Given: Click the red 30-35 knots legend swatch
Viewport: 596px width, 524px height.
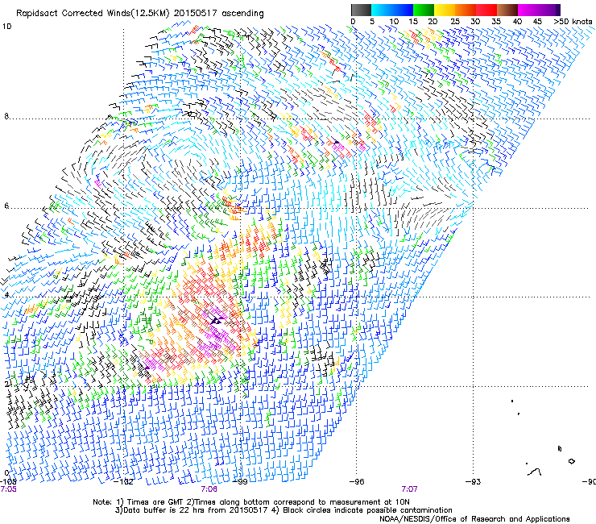Looking at the screenshot, I should click(x=486, y=10).
